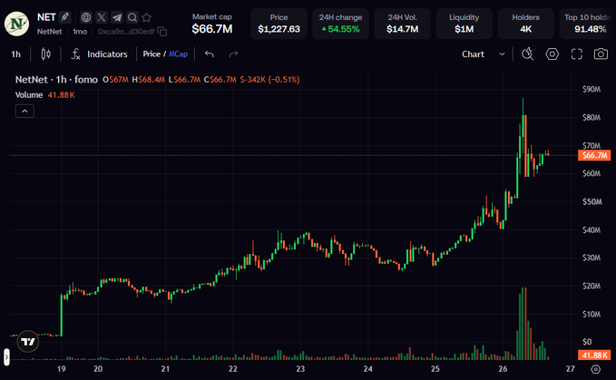Take a chart snapshot with the camera icon

click(x=601, y=54)
